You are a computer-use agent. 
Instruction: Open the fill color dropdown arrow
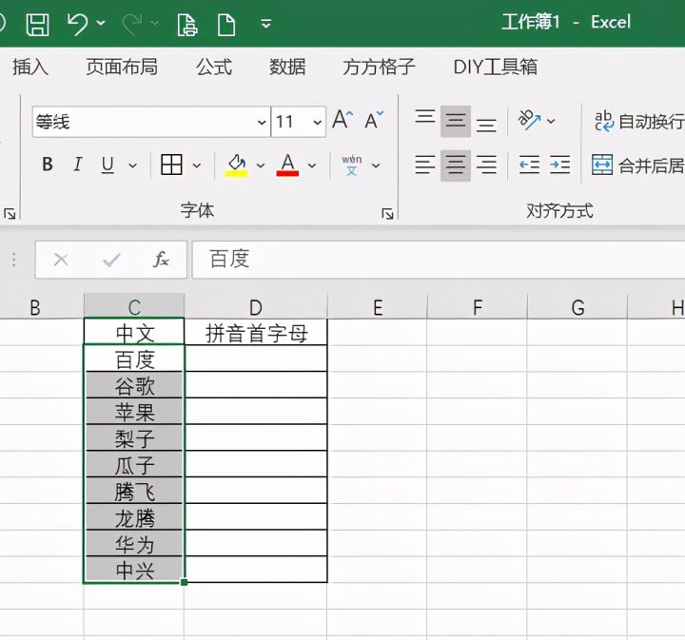point(261,165)
